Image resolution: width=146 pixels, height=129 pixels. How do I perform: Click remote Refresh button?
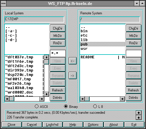click(x=134, y=90)
